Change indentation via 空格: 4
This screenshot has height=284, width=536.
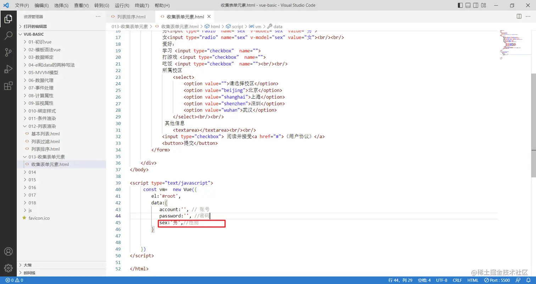[x=424, y=280]
